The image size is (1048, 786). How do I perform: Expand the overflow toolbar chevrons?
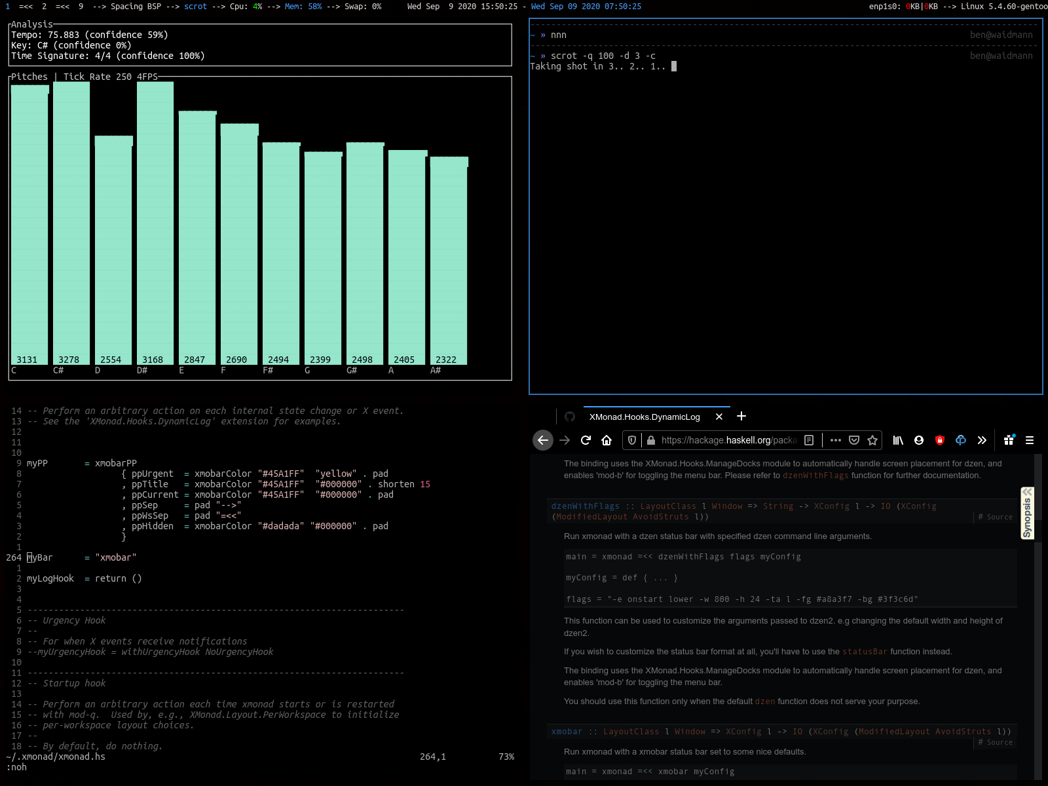point(982,440)
